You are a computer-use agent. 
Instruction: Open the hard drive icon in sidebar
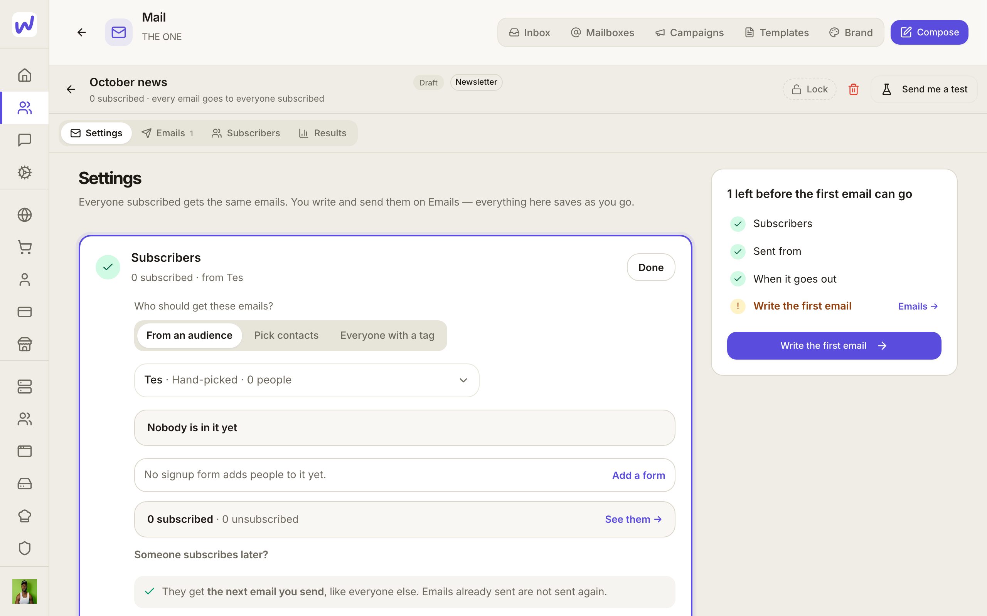pyautogui.click(x=24, y=484)
